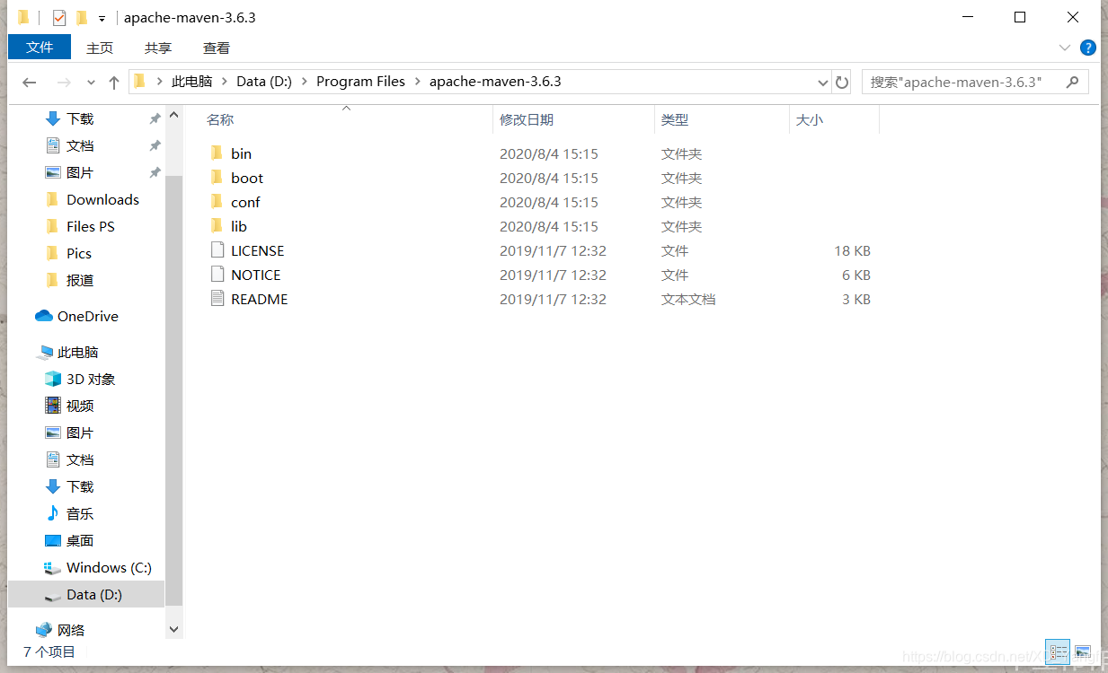Expand the ribbon with chevron
The height and width of the screenshot is (673, 1108).
[x=1065, y=48]
